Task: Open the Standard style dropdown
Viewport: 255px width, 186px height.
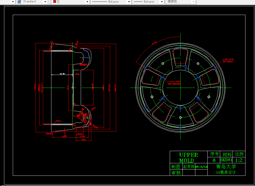Action: click(45, 2)
